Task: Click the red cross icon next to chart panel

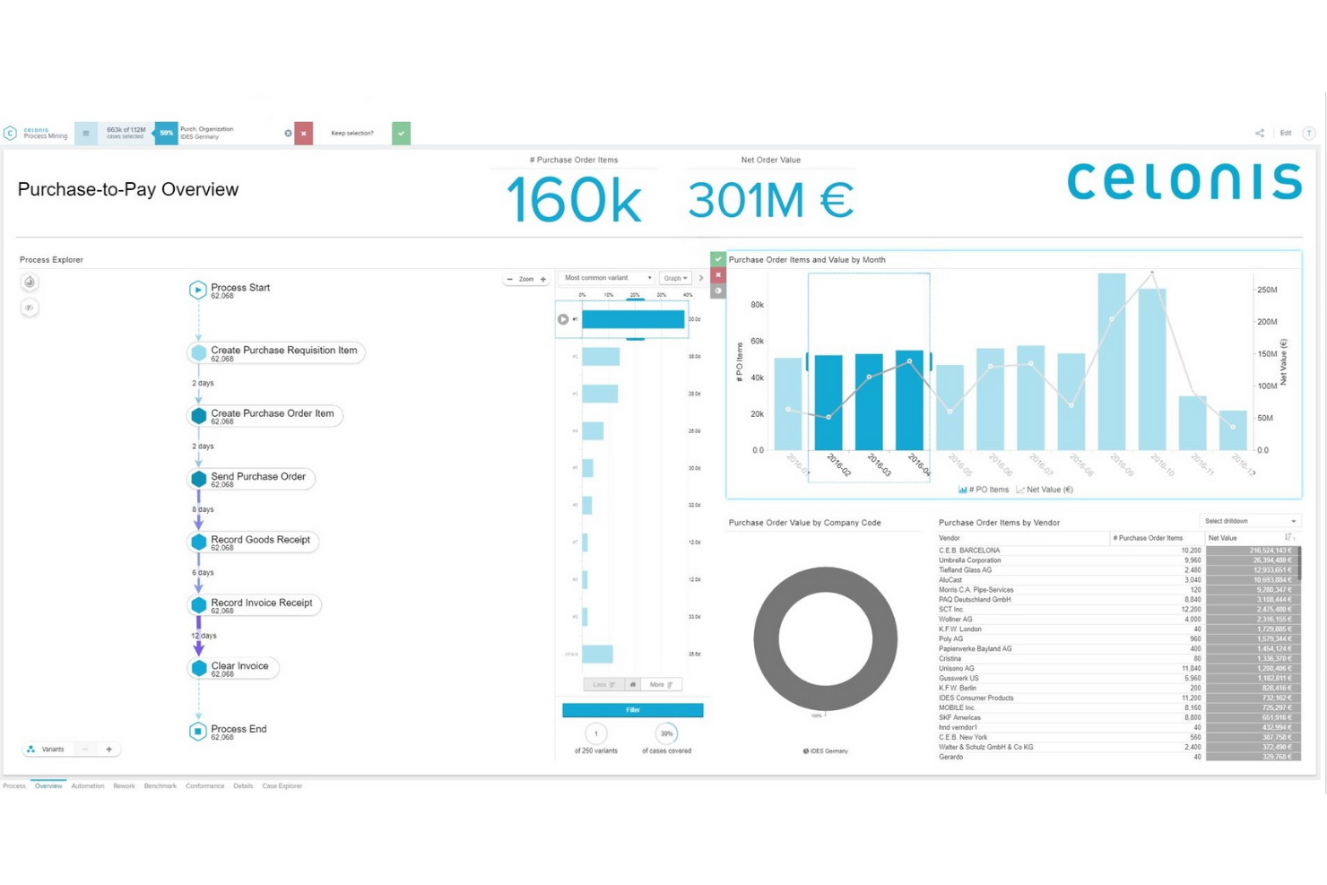Action: (x=717, y=274)
